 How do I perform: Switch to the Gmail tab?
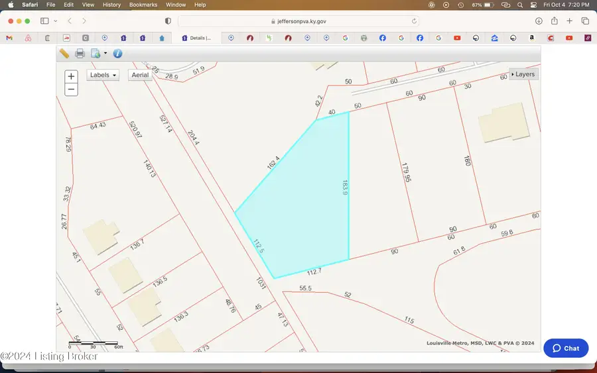pos(9,38)
